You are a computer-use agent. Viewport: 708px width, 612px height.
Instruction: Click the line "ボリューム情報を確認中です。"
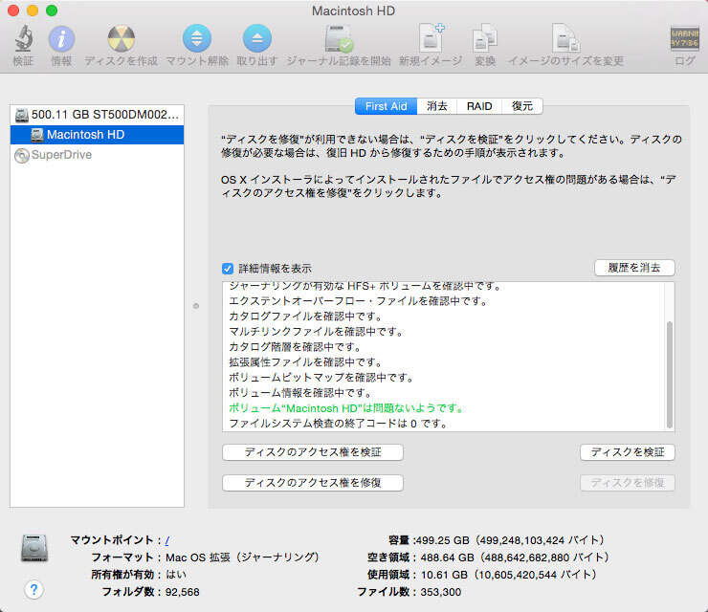300,393
